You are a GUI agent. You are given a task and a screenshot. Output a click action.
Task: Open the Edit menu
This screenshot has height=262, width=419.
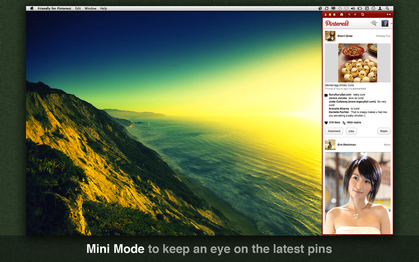point(78,8)
